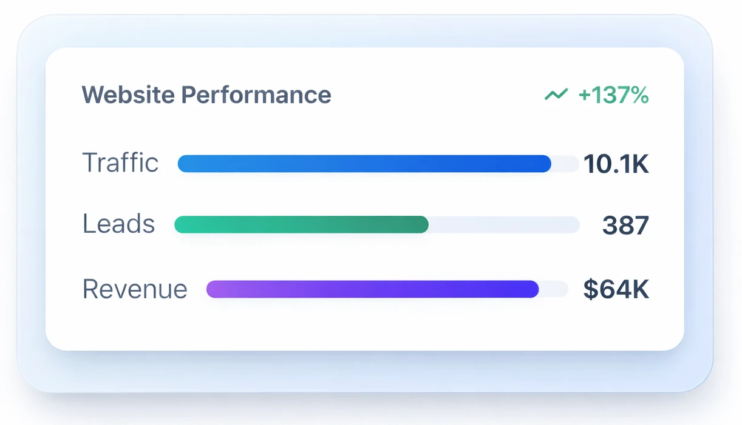The width and height of the screenshot is (742, 425).
Task: Click the word Performance in the title
Action: point(256,95)
